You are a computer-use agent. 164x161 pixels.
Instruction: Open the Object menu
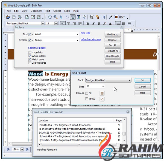coord(57,11)
